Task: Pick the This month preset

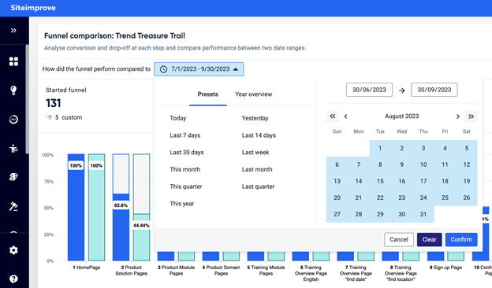Action: point(184,169)
